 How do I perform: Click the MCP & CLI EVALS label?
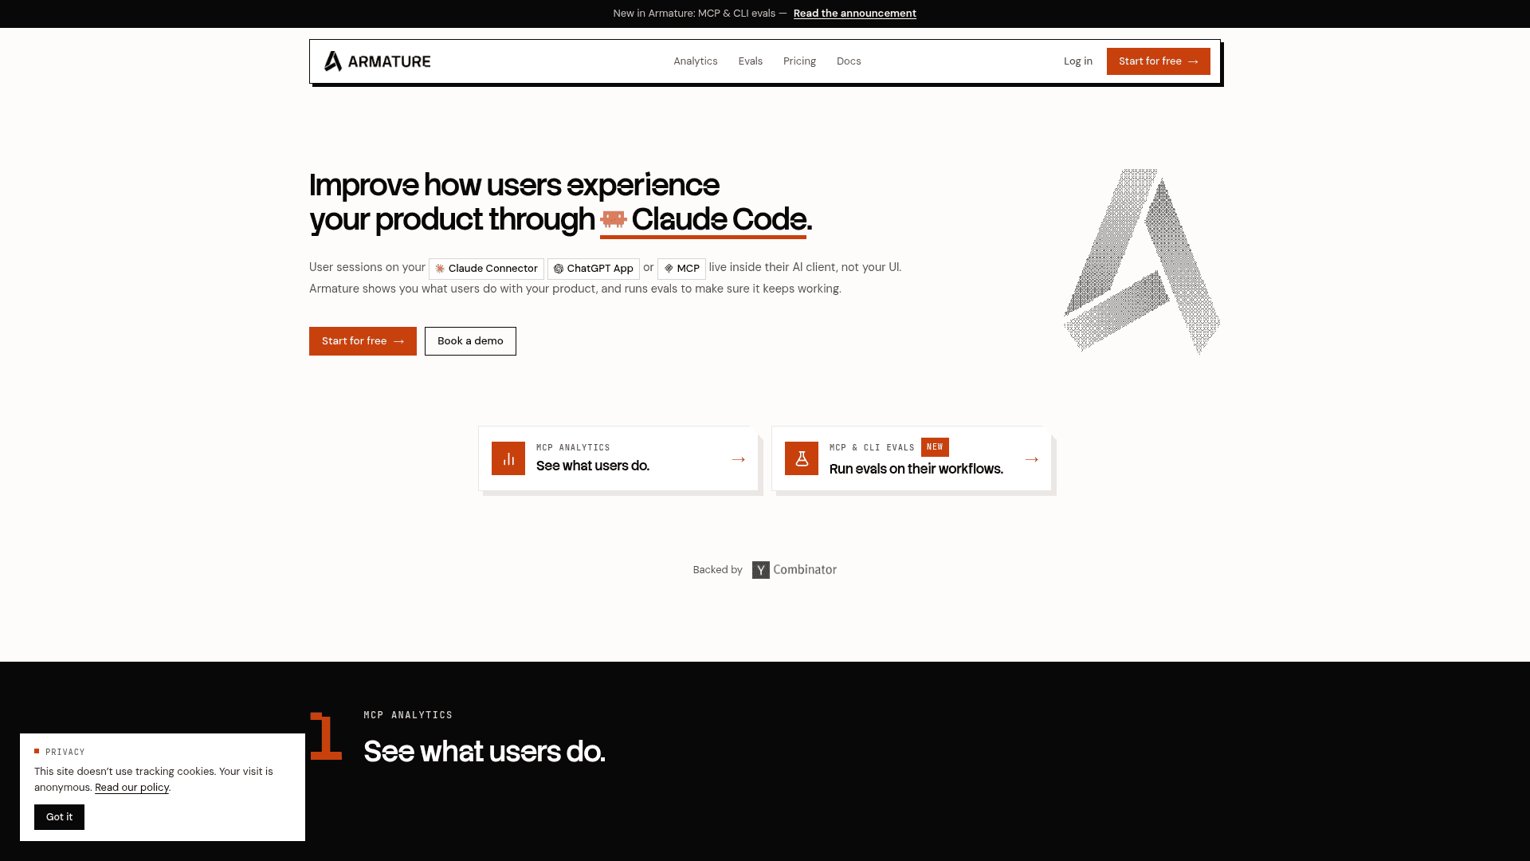click(x=872, y=448)
